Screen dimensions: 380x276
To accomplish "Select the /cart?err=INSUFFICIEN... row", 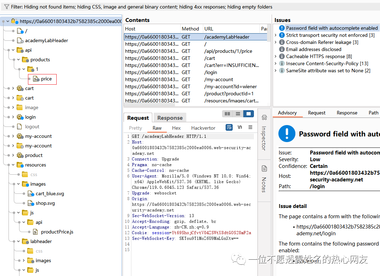I will tap(196, 66).
